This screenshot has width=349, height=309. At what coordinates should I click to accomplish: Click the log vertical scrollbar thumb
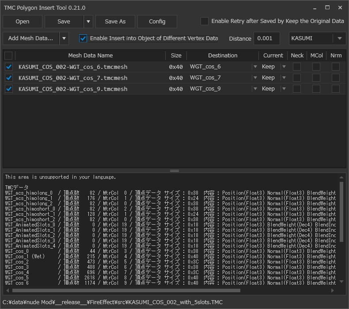point(341,212)
